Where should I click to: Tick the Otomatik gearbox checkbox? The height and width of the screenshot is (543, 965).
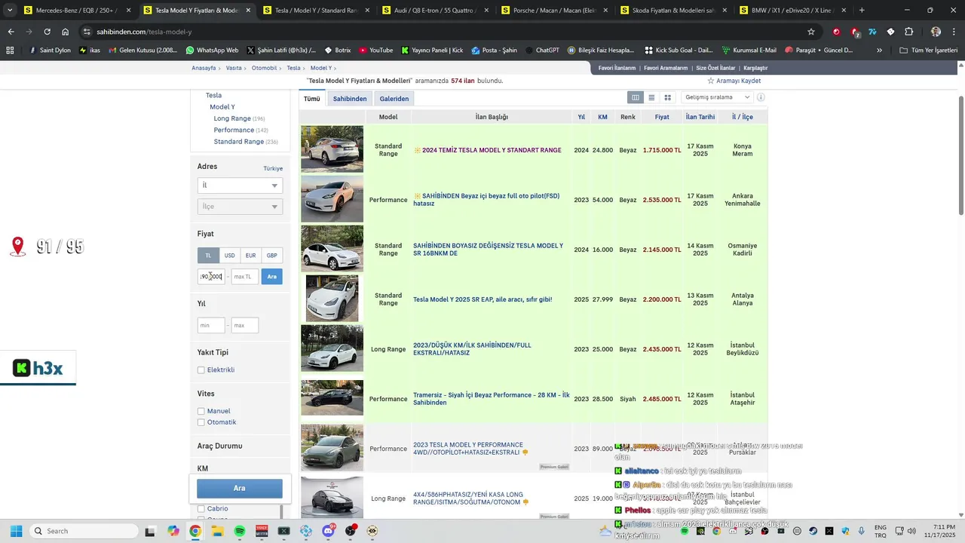click(201, 422)
